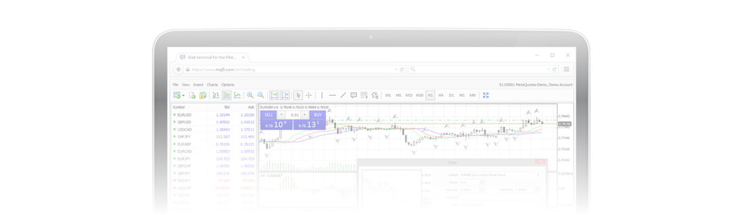Viewport: 740px width, 215px height.
Task: Click the BUY button
Action: coord(317,115)
